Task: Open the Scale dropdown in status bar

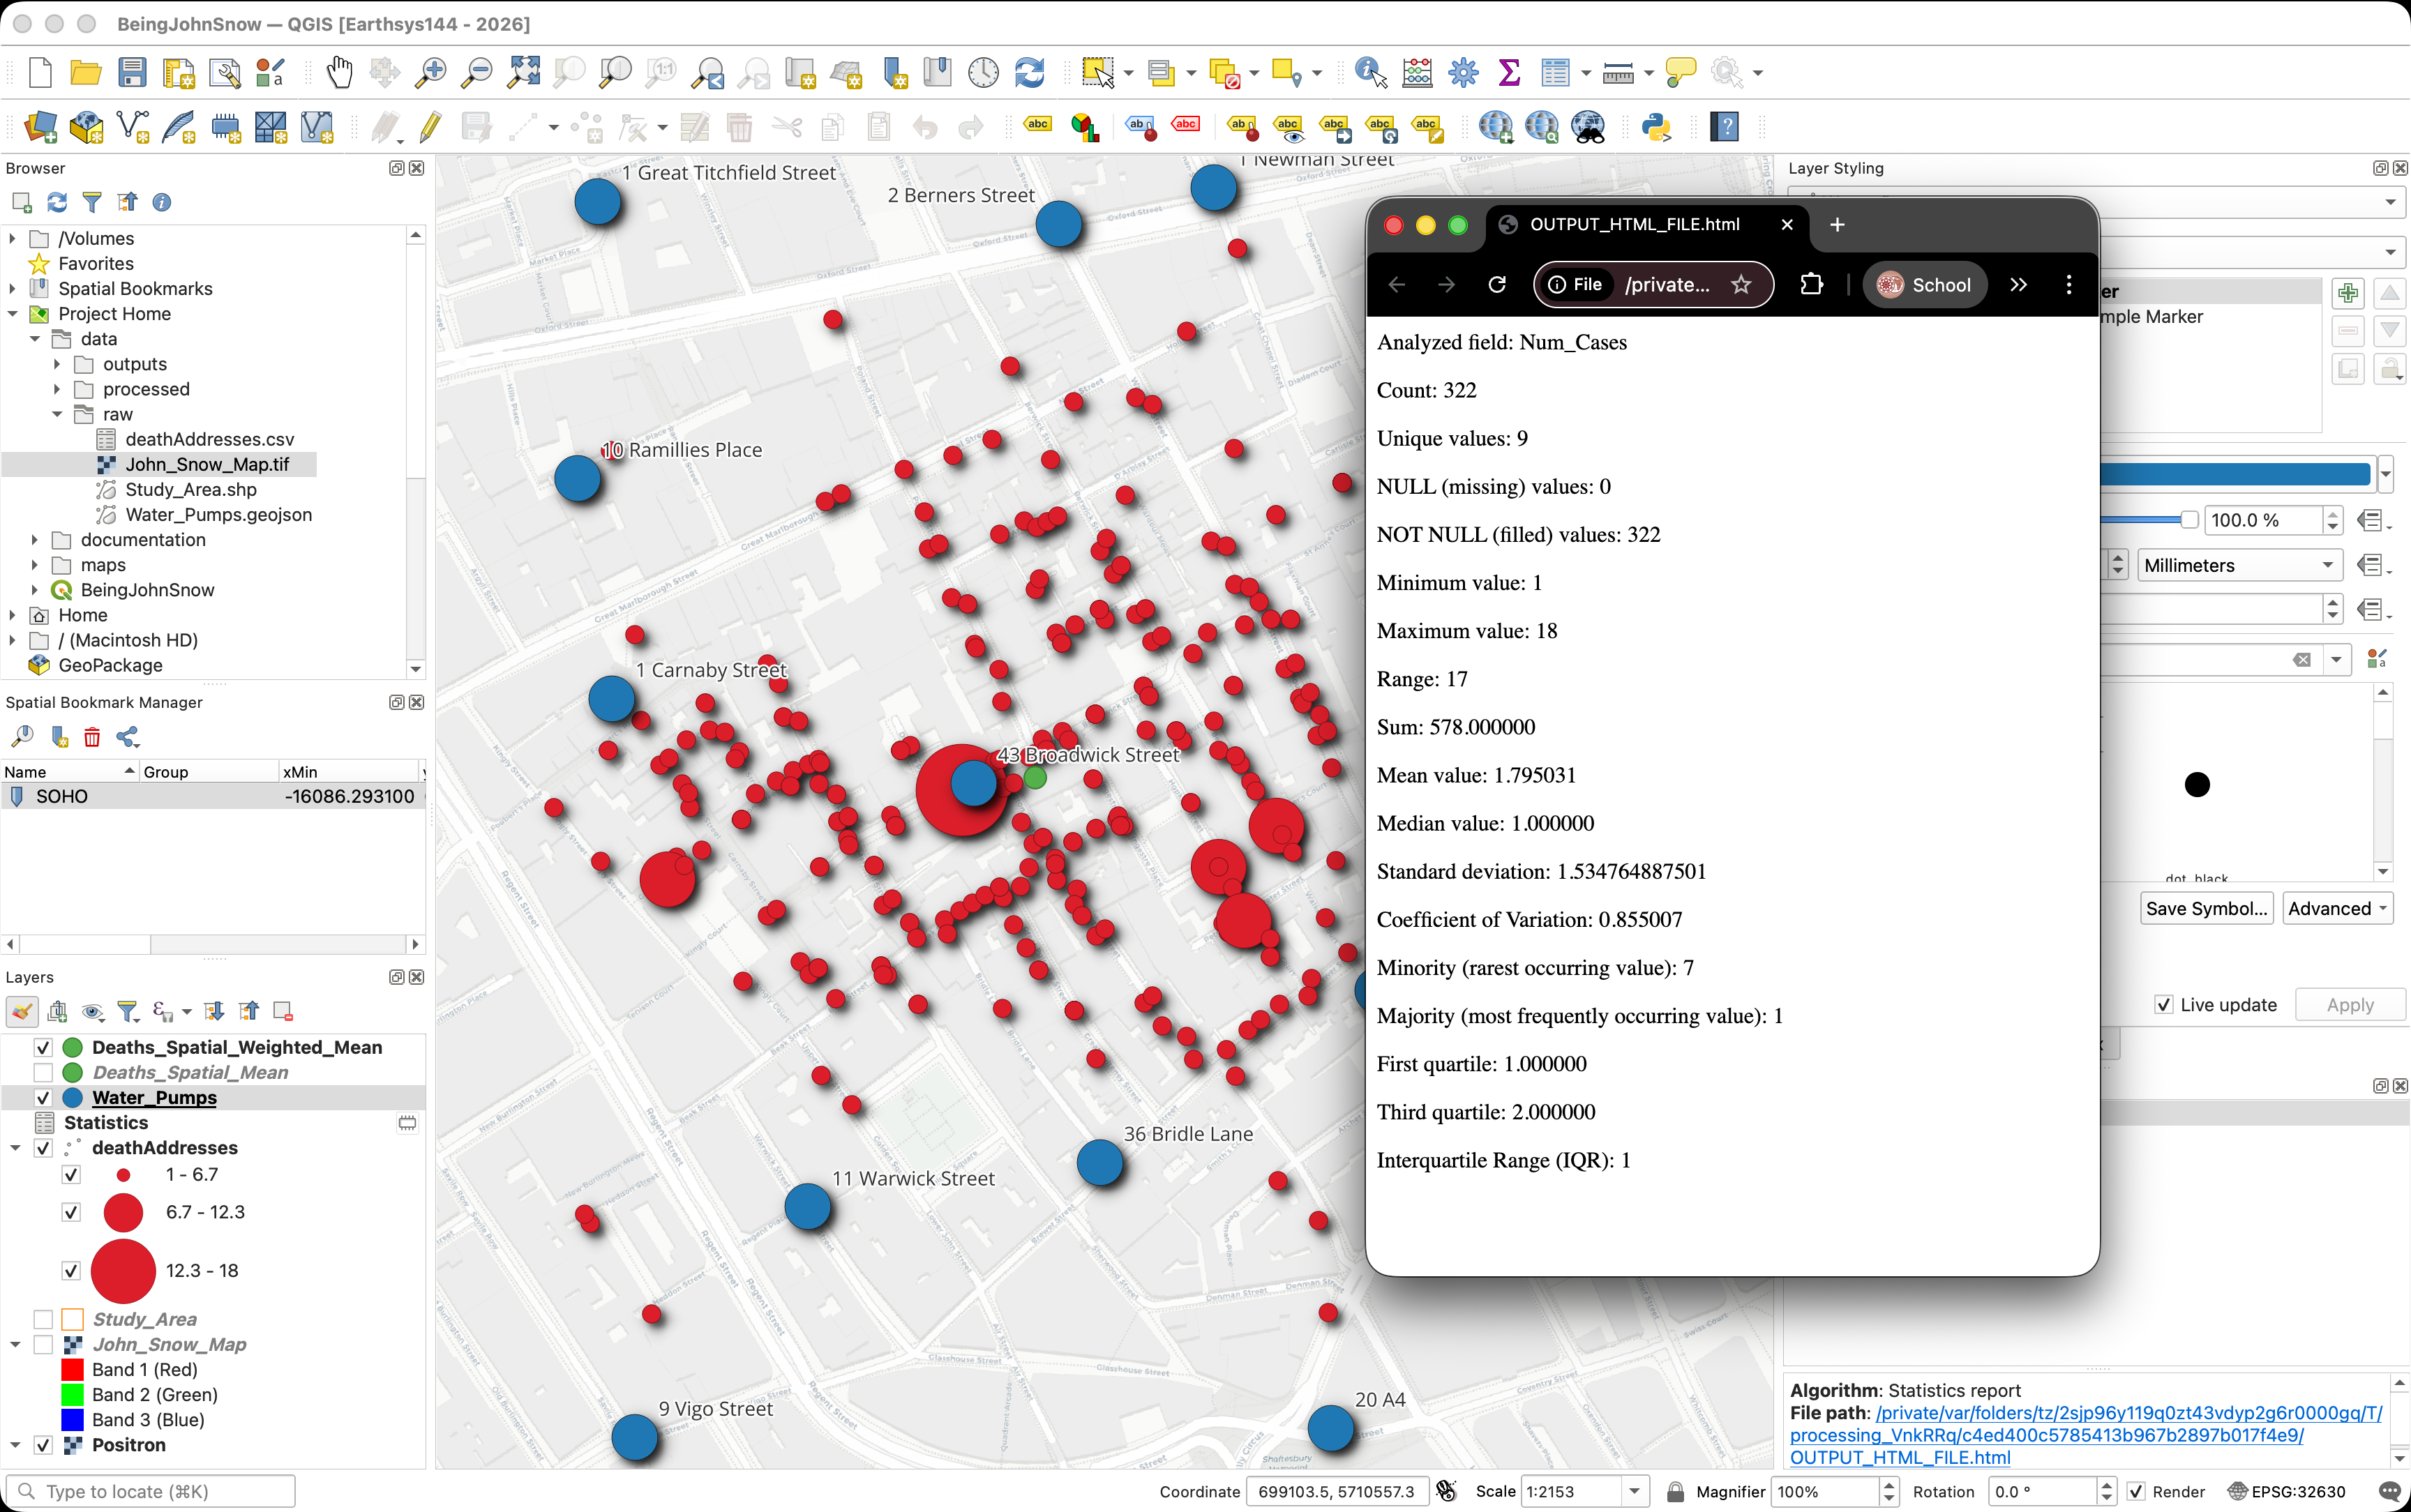Action: [1634, 1491]
